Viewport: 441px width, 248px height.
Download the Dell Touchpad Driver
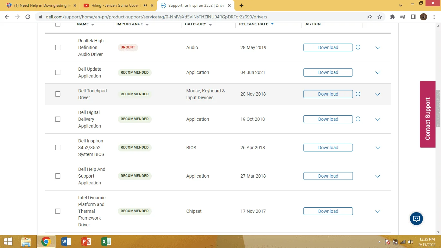click(x=328, y=94)
